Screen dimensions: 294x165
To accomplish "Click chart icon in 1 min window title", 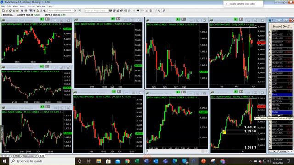I will tap(3, 20).
